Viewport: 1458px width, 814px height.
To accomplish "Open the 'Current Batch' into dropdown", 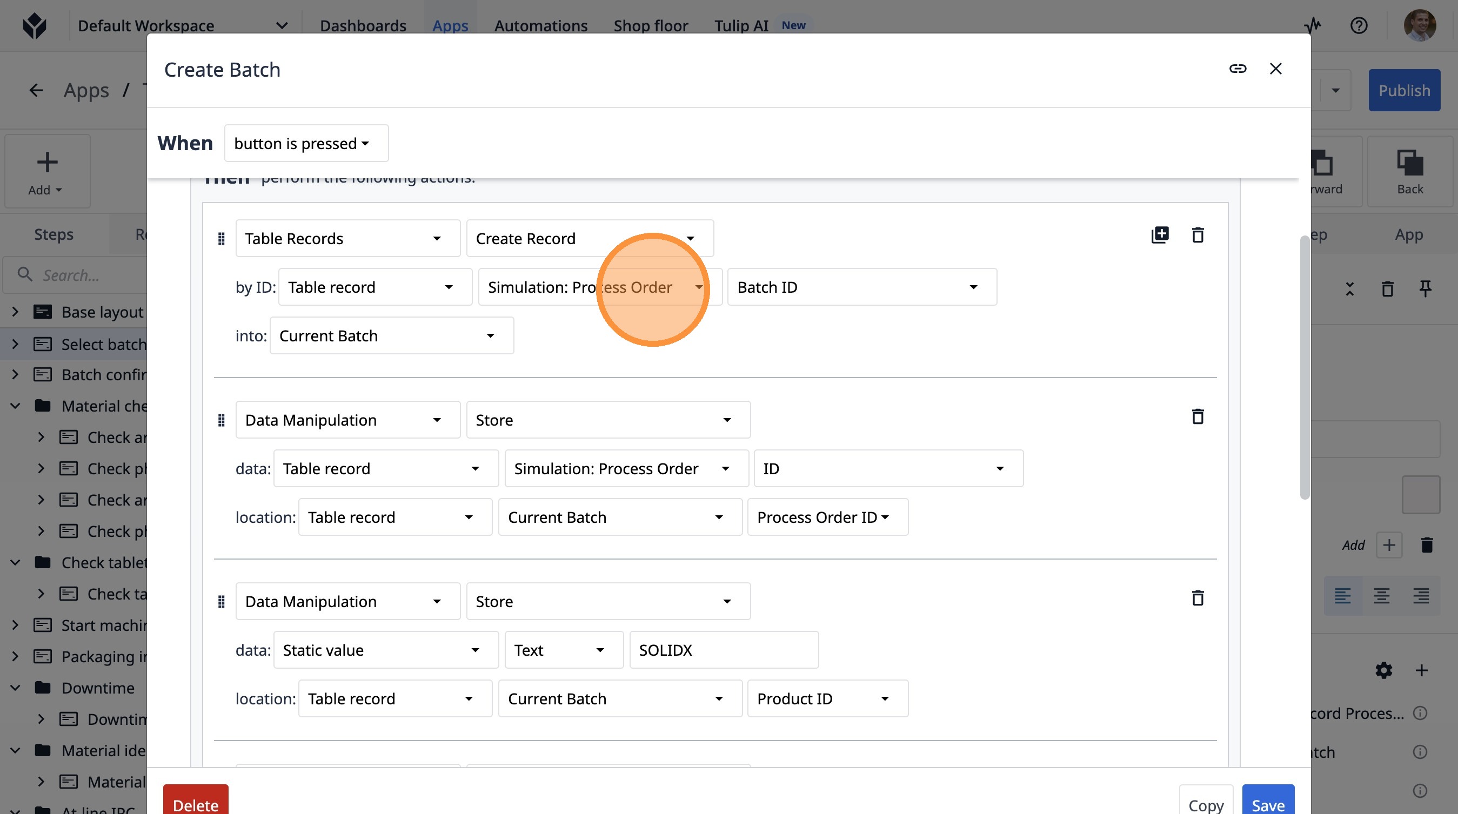I will pyautogui.click(x=391, y=336).
